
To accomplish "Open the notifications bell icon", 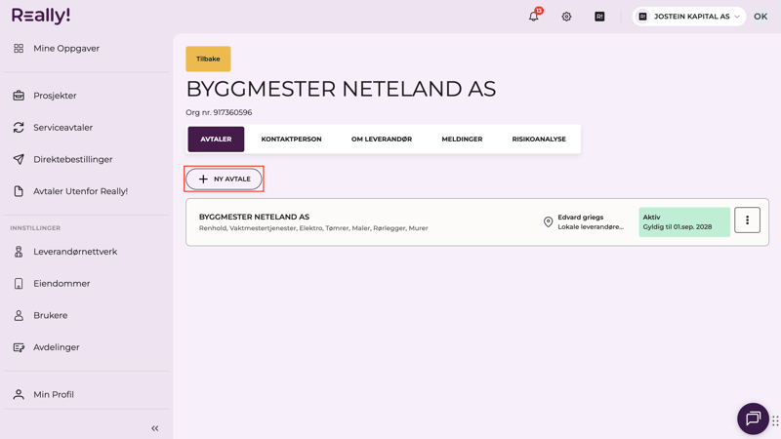I will [x=533, y=17].
